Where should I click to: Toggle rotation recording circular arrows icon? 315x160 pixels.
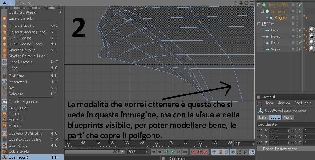tap(226, 152)
